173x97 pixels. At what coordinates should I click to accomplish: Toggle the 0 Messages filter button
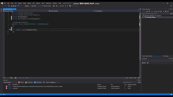[x=38, y=82]
